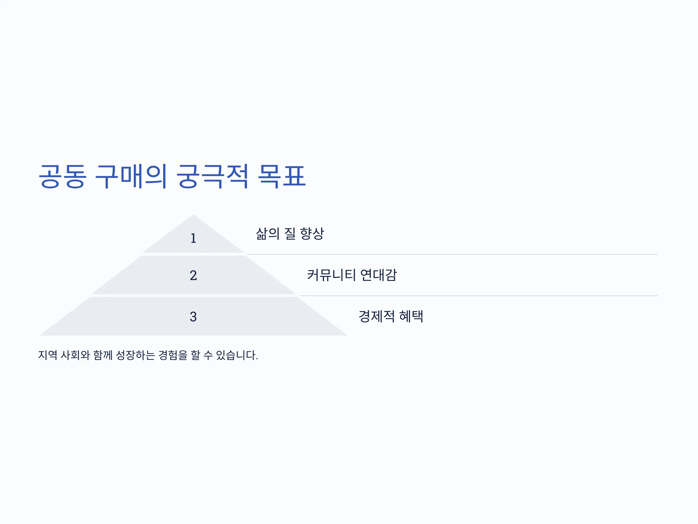698x524 pixels.
Task: Click the word 목표 in the title
Action: pos(282,176)
